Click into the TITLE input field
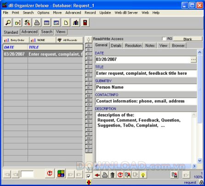This screenshot has height=186, width=205. pyautogui.click(x=146, y=73)
